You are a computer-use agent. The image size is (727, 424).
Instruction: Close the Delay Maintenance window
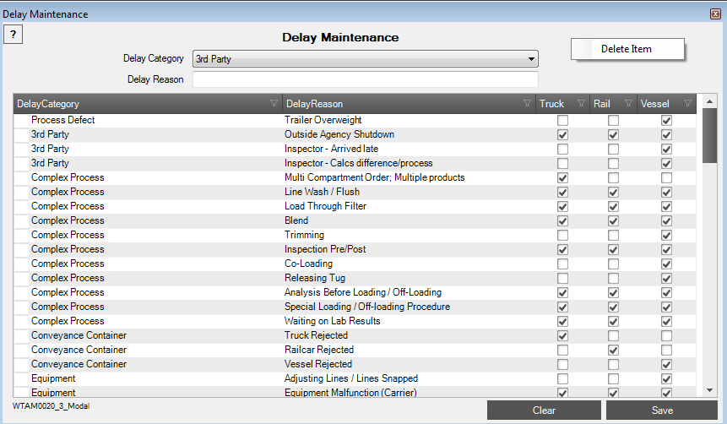pyautogui.click(x=716, y=14)
